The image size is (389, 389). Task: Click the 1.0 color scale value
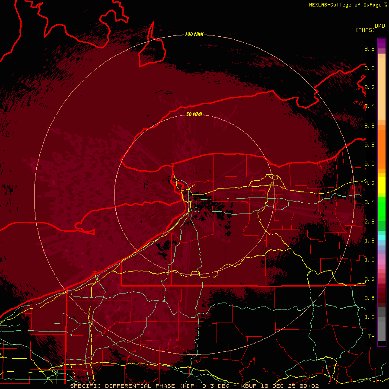pos(370,260)
